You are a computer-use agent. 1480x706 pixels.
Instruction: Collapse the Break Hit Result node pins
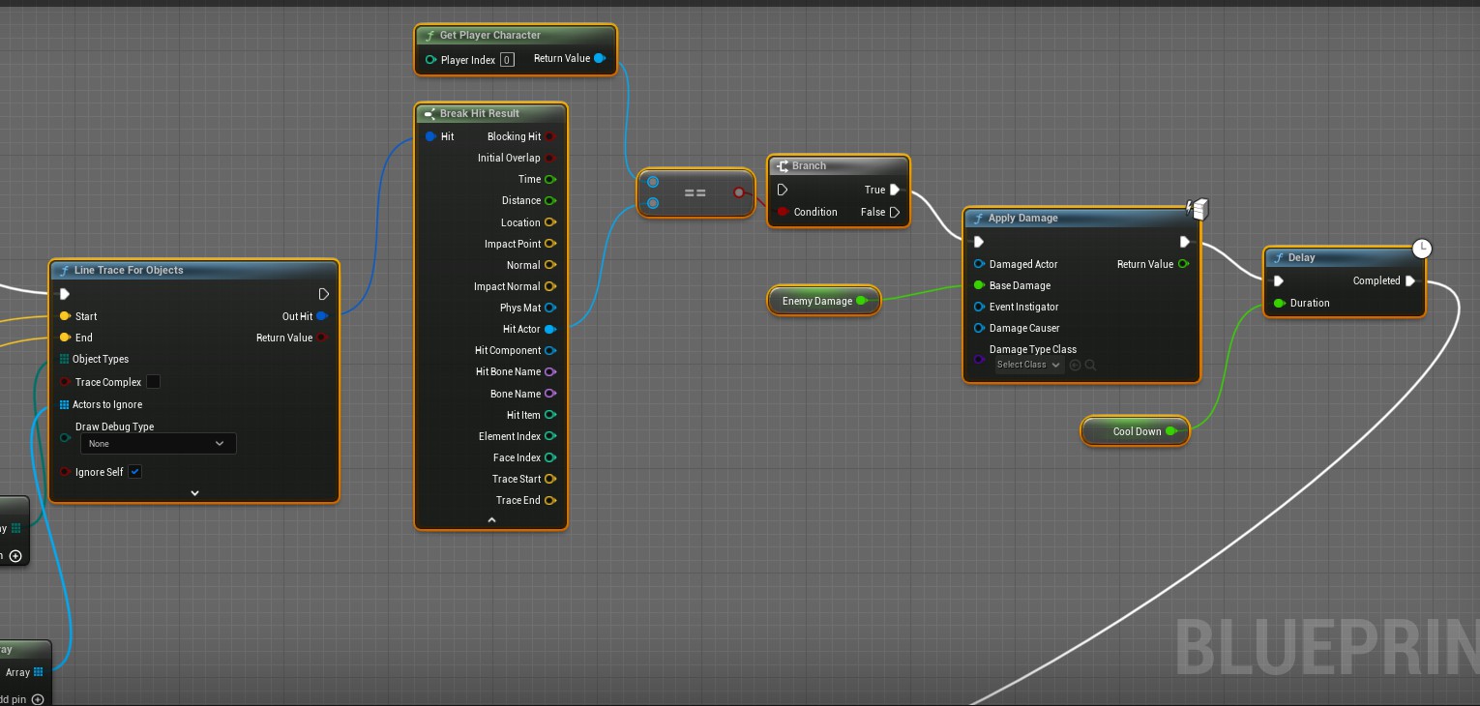pyautogui.click(x=491, y=520)
